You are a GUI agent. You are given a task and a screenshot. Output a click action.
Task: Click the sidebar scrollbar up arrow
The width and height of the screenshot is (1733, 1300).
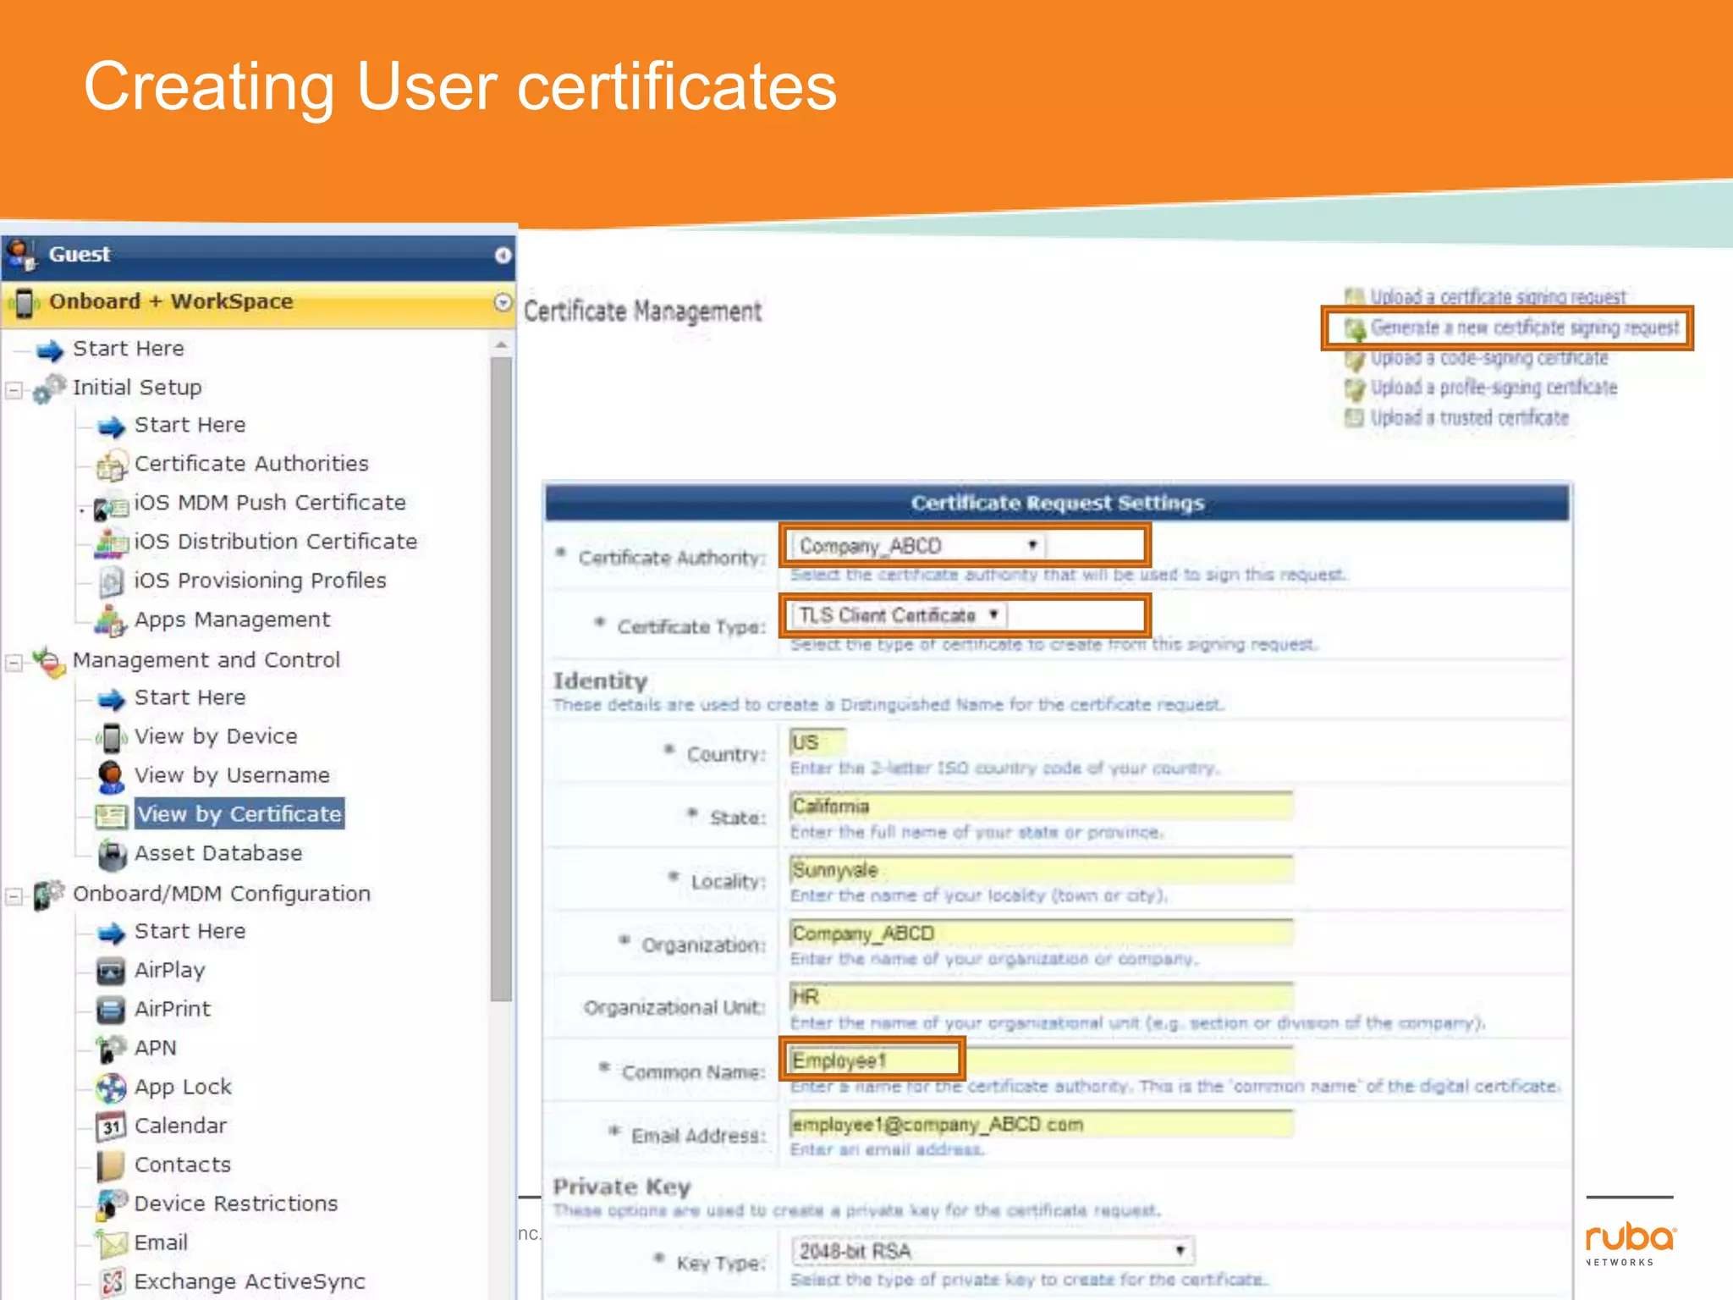502,345
